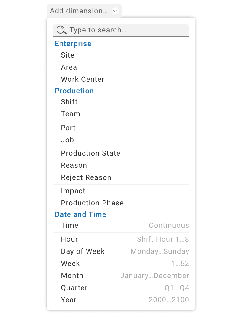Select the Shift dimension
The height and width of the screenshot is (315, 242).
coord(69,102)
